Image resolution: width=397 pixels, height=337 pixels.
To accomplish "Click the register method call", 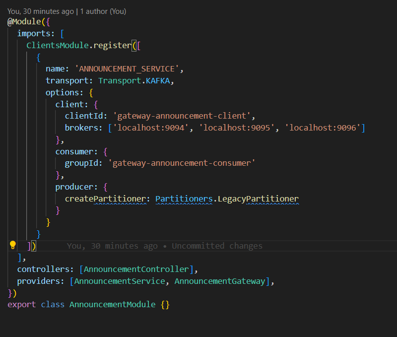I will (x=113, y=46).
